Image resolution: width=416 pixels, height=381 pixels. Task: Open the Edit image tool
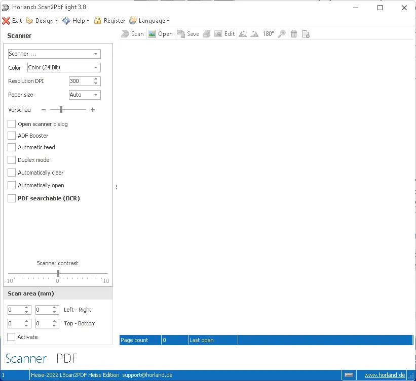click(x=225, y=33)
